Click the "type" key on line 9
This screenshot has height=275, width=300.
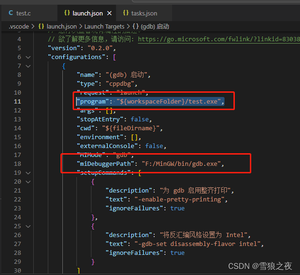click(x=88, y=84)
